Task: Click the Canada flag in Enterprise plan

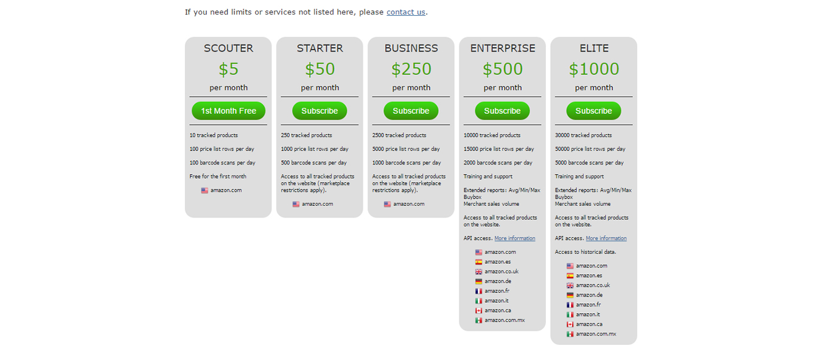Action: click(478, 311)
